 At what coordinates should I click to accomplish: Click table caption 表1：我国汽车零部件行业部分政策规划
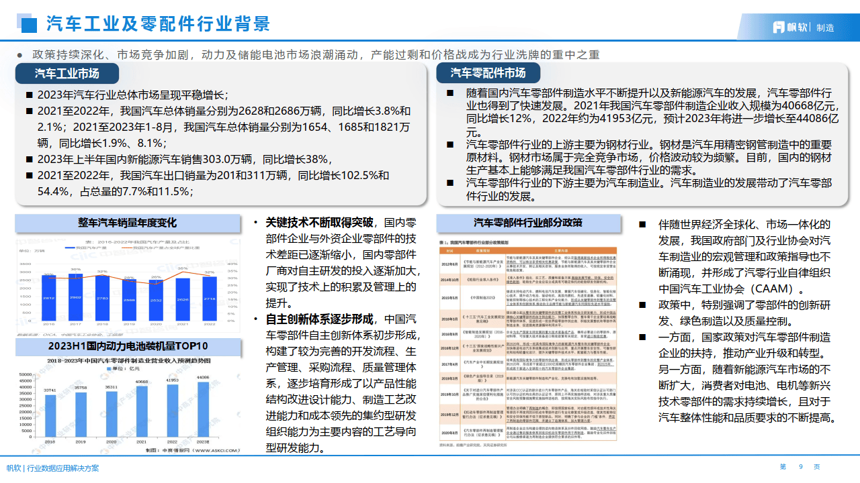tap(474, 242)
